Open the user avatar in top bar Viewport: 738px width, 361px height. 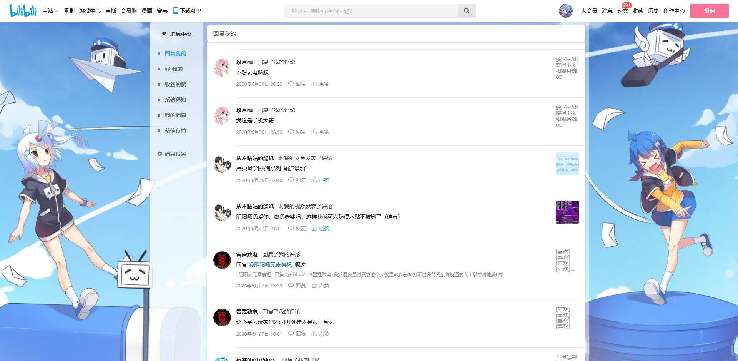(x=565, y=11)
